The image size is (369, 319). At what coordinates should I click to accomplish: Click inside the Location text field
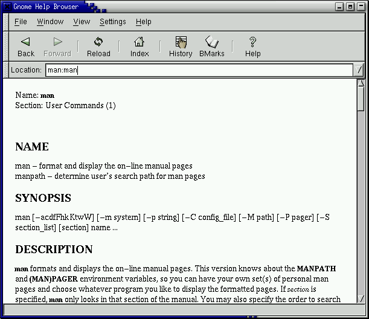click(x=199, y=70)
